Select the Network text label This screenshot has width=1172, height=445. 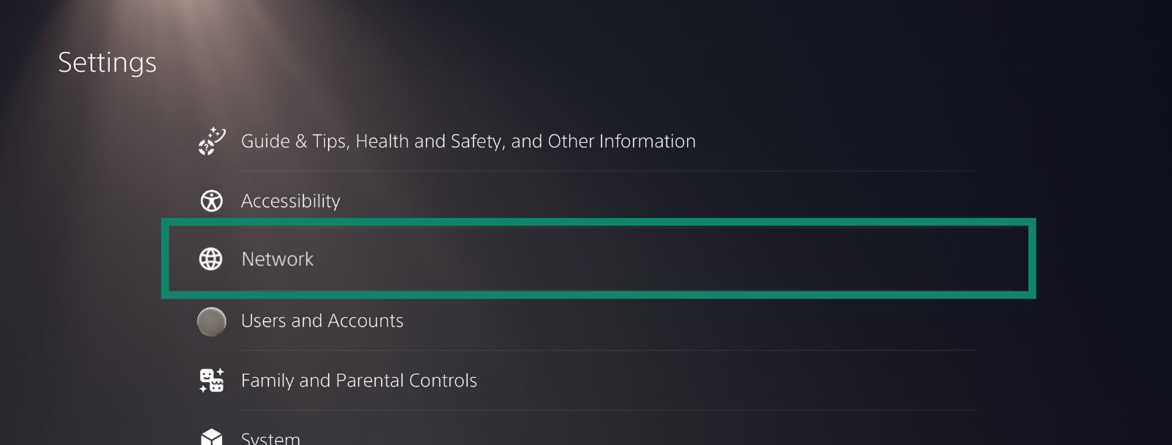click(x=278, y=259)
